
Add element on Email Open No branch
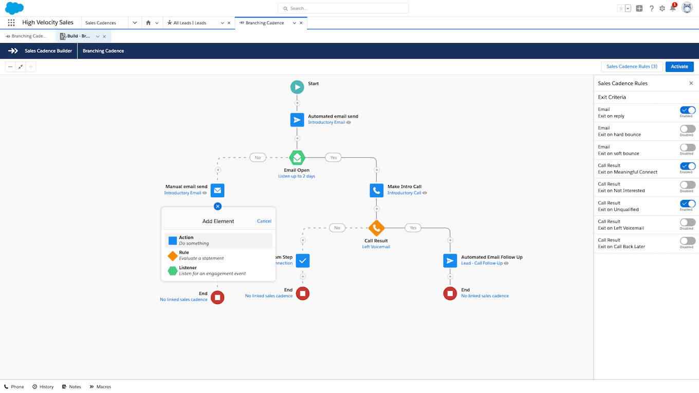pyautogui.click(x=218, y=170)
